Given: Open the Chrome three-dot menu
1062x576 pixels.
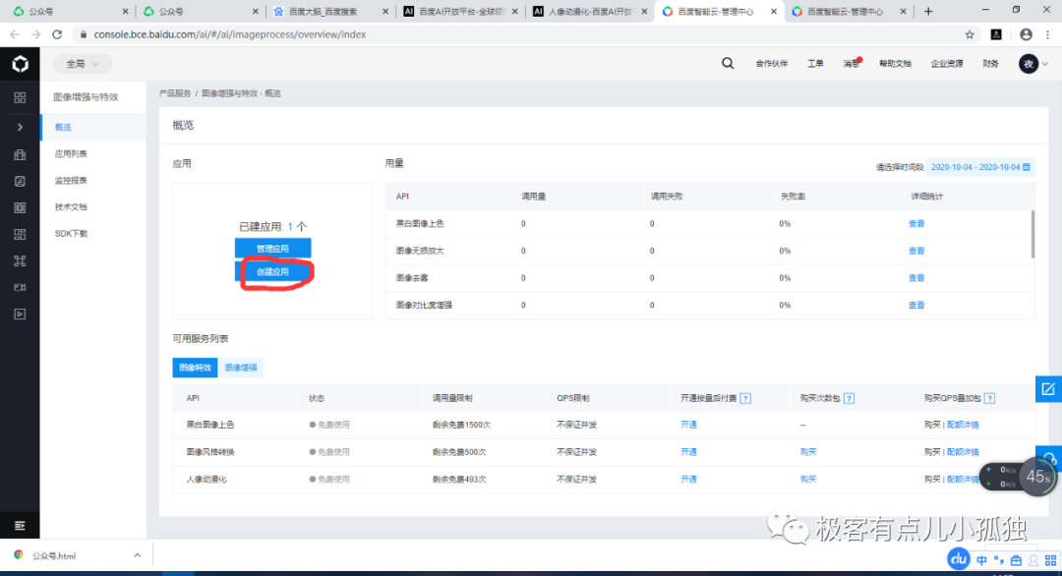Looking at the screenshot, I should pyautogui.click(x=1048, y=34).
